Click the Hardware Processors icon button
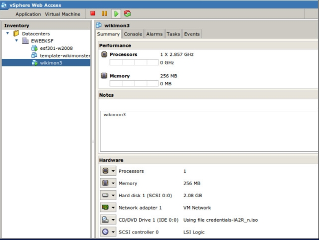This screenshot has height=240, width=319. pos(105,171)
